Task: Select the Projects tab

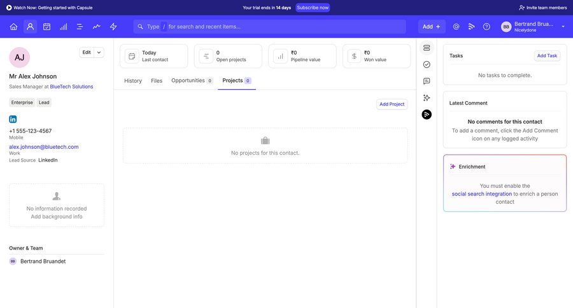Action: (237, 81)
